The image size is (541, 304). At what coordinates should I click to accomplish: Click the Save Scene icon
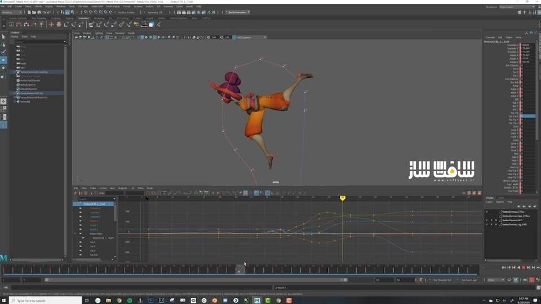39,12
